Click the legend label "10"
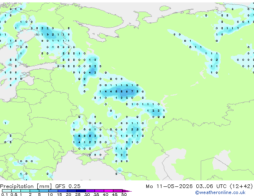 [50, 194]
